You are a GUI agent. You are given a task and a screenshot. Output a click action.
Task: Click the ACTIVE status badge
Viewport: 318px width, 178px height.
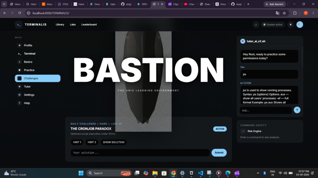tap(220, 129)
